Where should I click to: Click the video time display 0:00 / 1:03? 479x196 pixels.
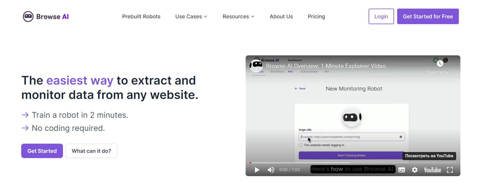coord(289,170)
